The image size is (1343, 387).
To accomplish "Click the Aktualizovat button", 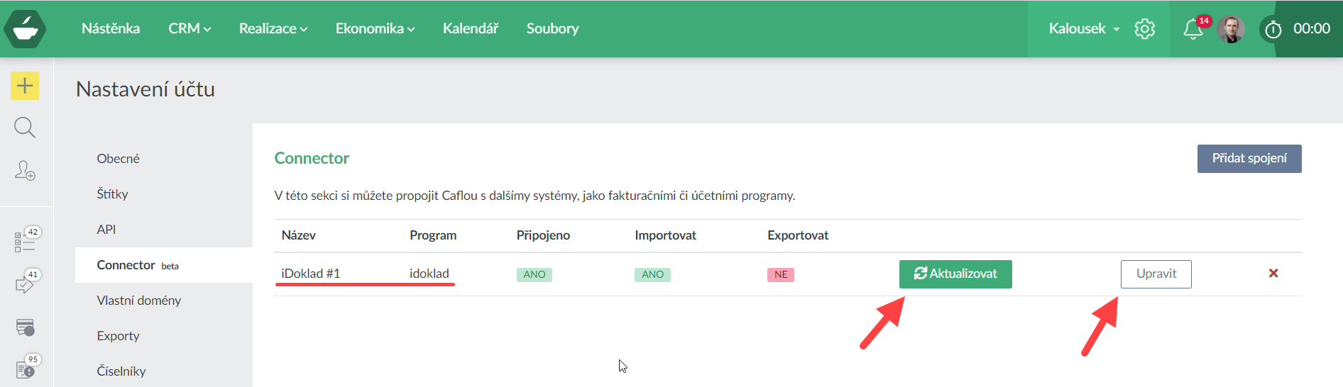I will pyautogui.click(x=955, y=274).
